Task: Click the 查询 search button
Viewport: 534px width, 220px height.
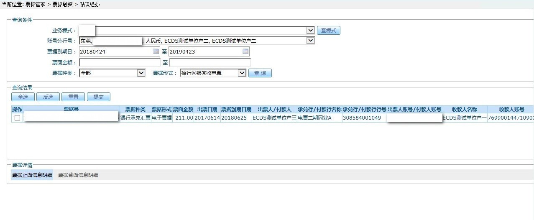Action: (x=260, y=73)
